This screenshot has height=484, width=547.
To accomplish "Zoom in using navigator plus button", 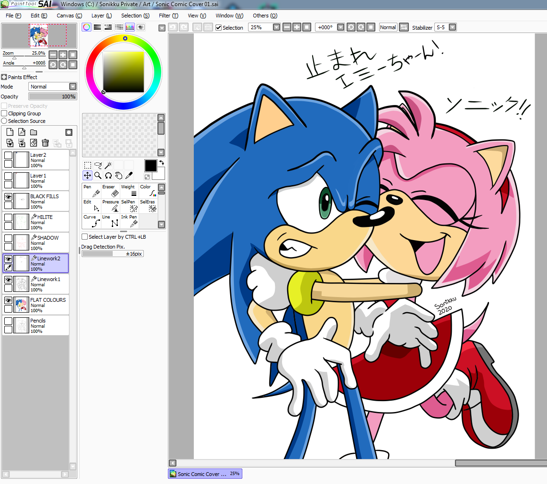I will [63, 55].
